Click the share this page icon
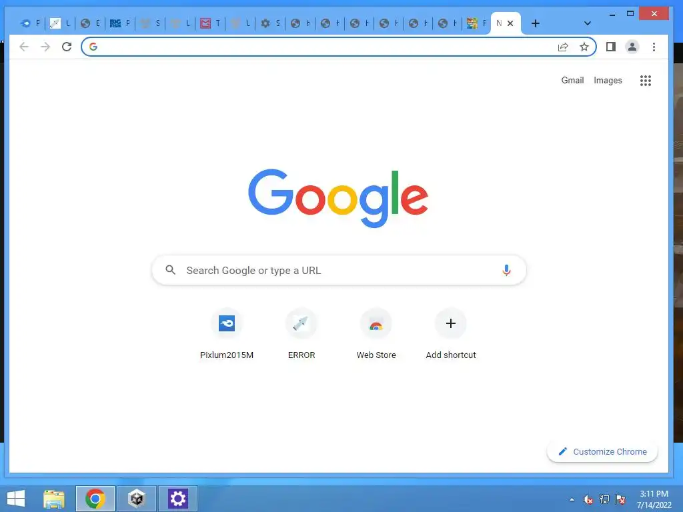This screenshot has height=512, width=683. tap(563, 47)
